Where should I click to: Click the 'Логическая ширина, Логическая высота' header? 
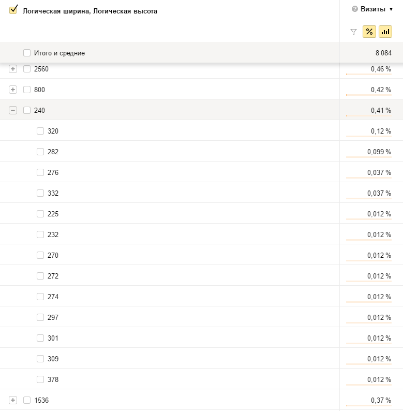tap(90, 11)
